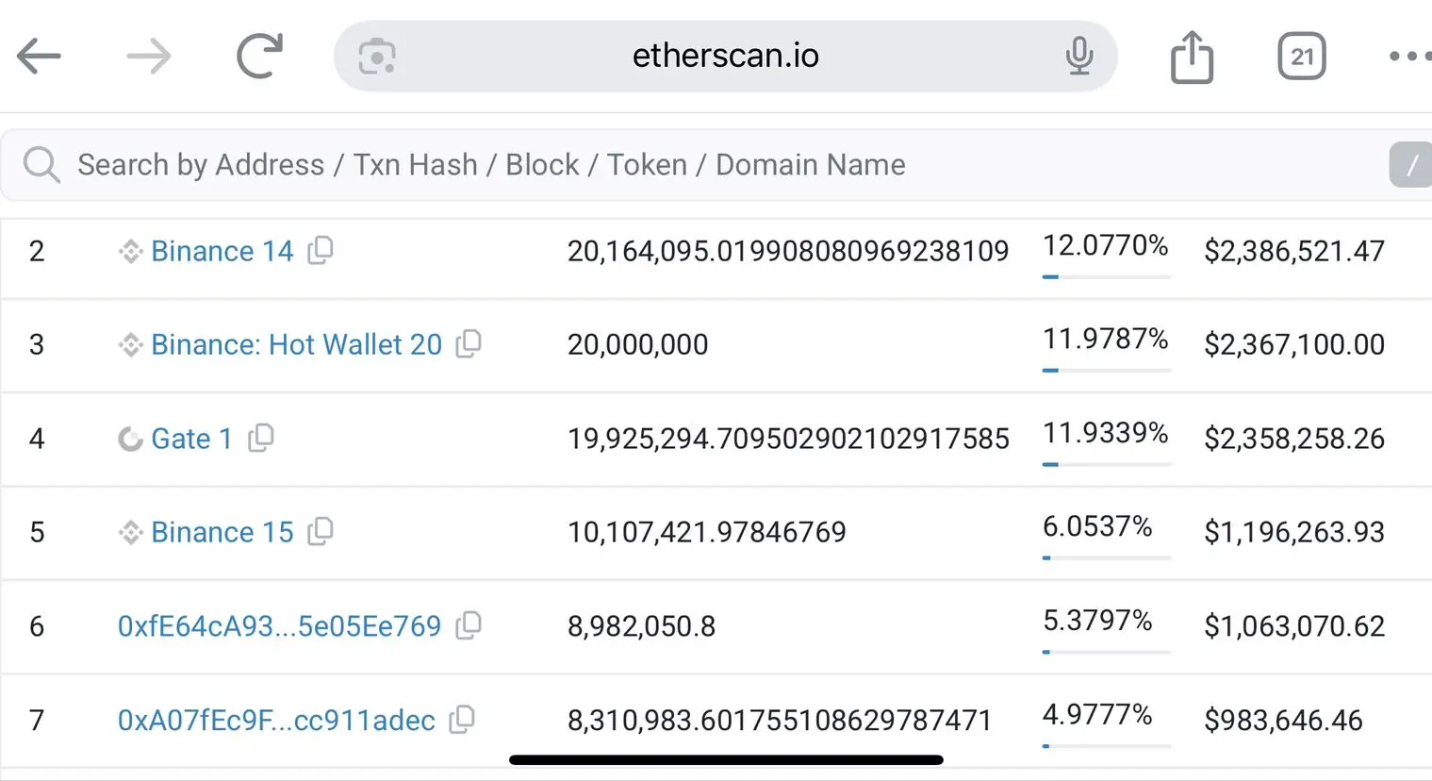Tap the etherscan.io address bar

tap(726, 57)
